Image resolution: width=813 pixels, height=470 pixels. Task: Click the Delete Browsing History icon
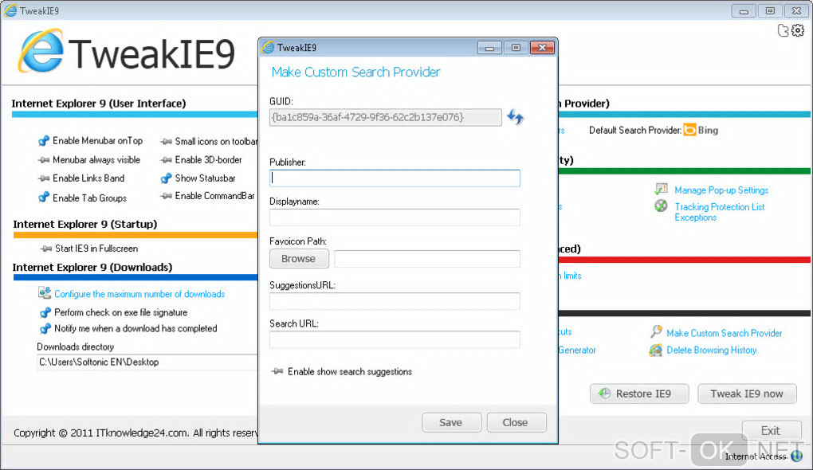(x=655, y=351)
